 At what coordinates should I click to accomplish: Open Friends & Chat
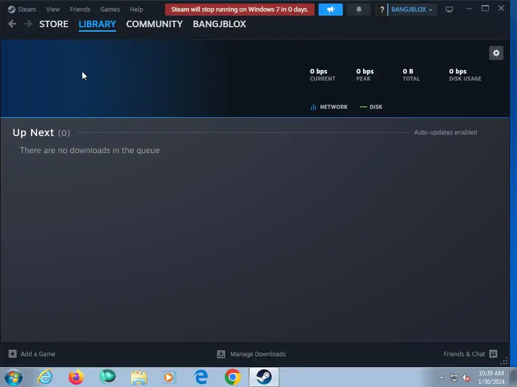tap(470, 354)
